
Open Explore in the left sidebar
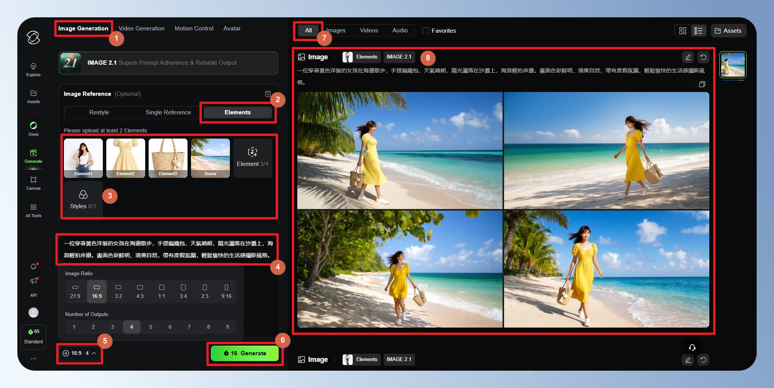[x=34, y=70]
